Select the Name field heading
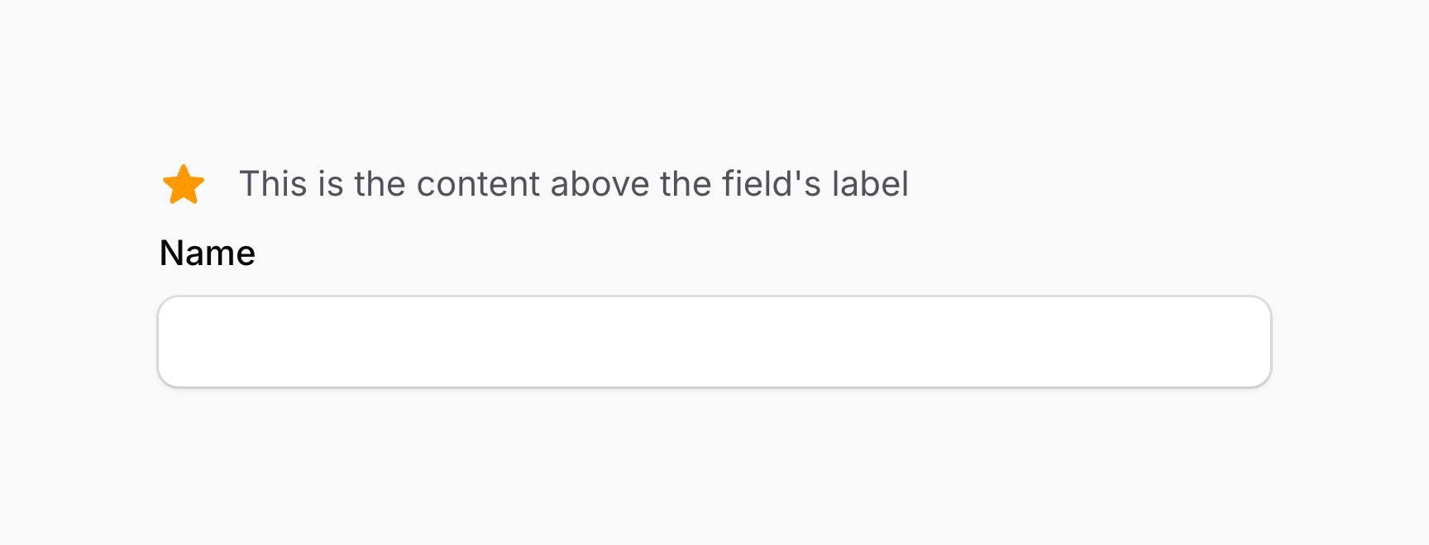 pyautogui.click(x=206, y=253)
